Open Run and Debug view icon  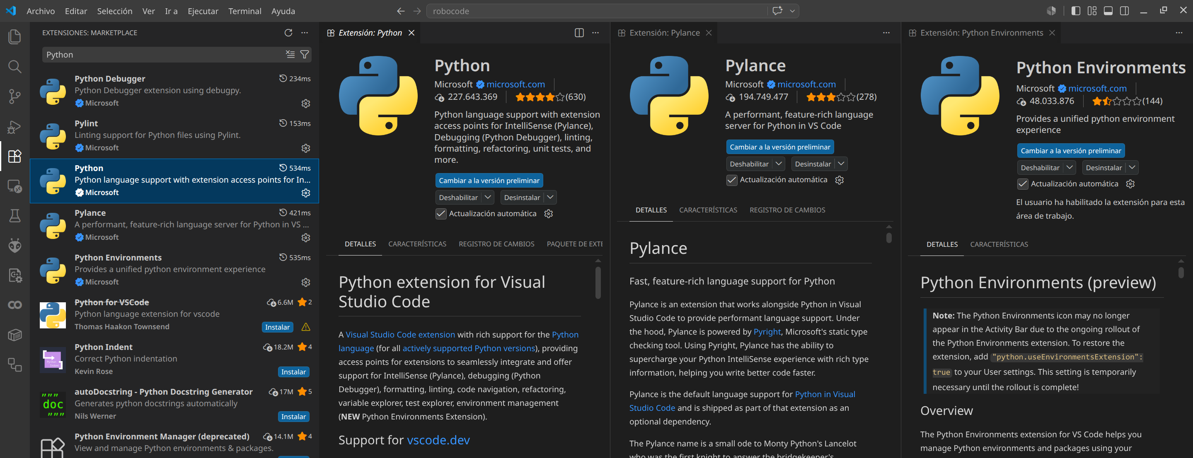[15, 126]
